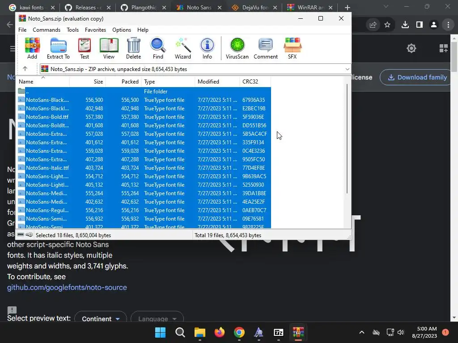Toggle Google Fonts theme brightness icon
The height and width of the screenshot is (343, 458).
411,48
